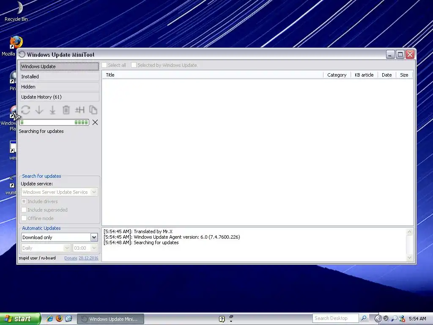Toggle the Select all checkbox
The width and height of the screenshot is (433, 325).
coord(104,65)
